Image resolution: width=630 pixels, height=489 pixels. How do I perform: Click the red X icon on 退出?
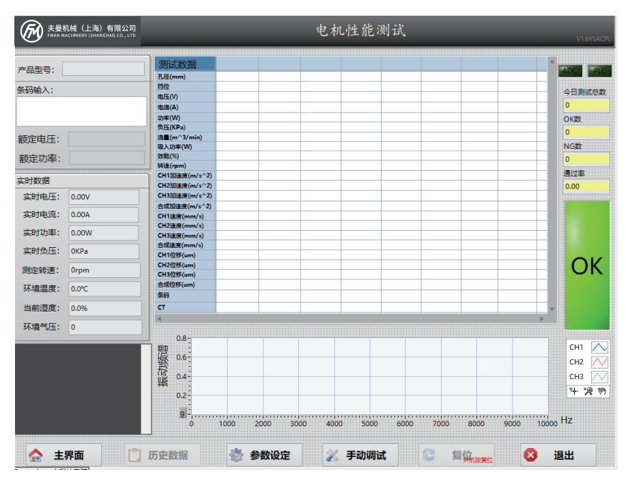530,456
